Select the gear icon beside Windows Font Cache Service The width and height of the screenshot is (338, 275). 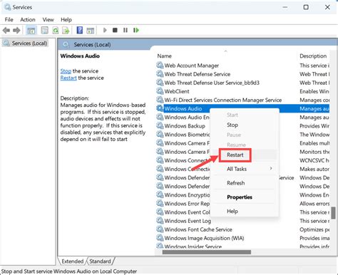pos(160,229)
